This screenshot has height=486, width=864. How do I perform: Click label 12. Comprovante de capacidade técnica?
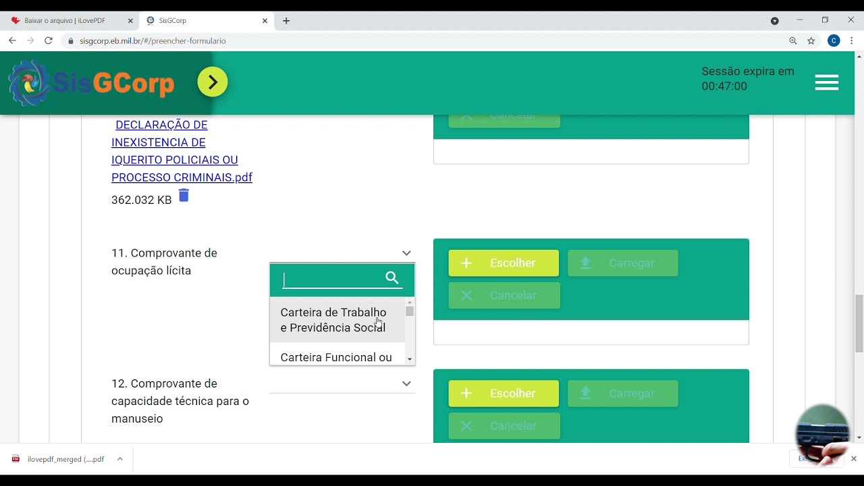pos(180,401)
